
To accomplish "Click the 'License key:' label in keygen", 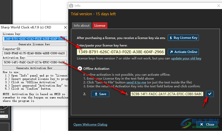I will click(x=12, y=34).
